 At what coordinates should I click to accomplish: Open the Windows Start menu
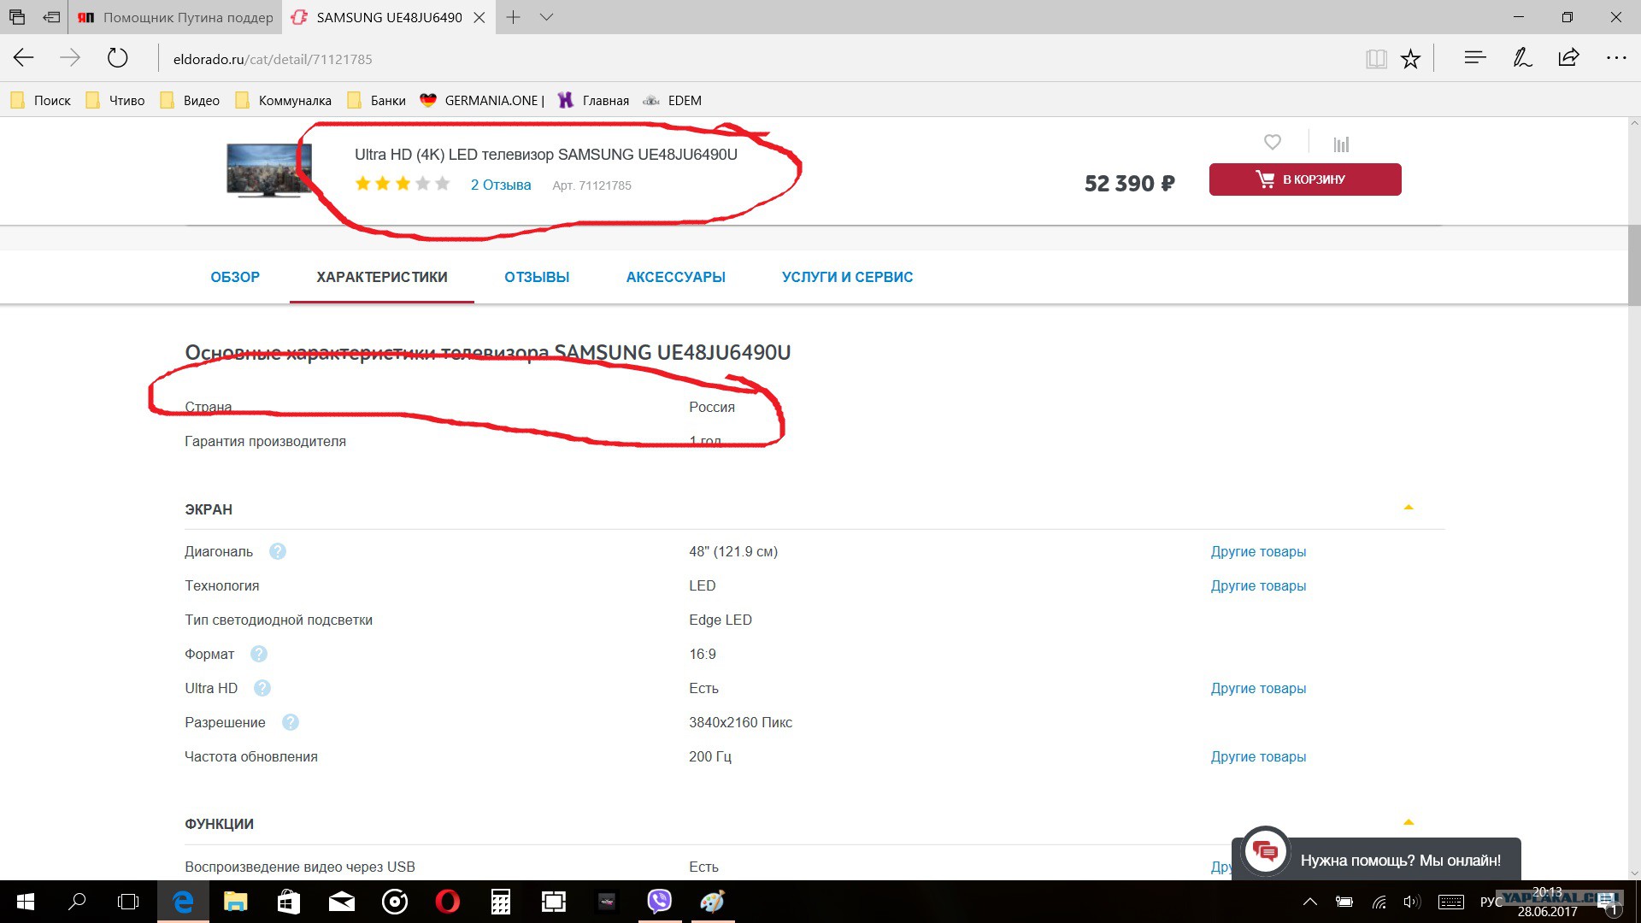[26, 902]
